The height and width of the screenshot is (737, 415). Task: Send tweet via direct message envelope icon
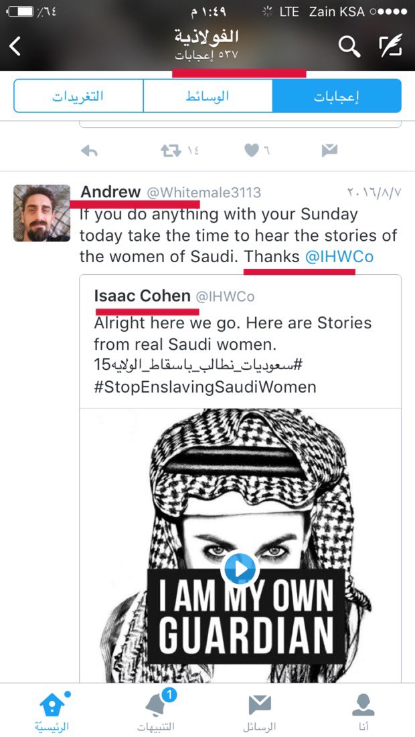(x=329, y=150)
